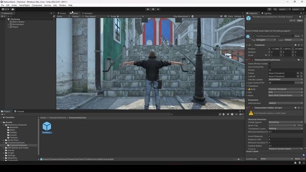Screen dimensions: 306x172
Task: Collapse the CityScene hierarchy node
Action: pos(6,19)
